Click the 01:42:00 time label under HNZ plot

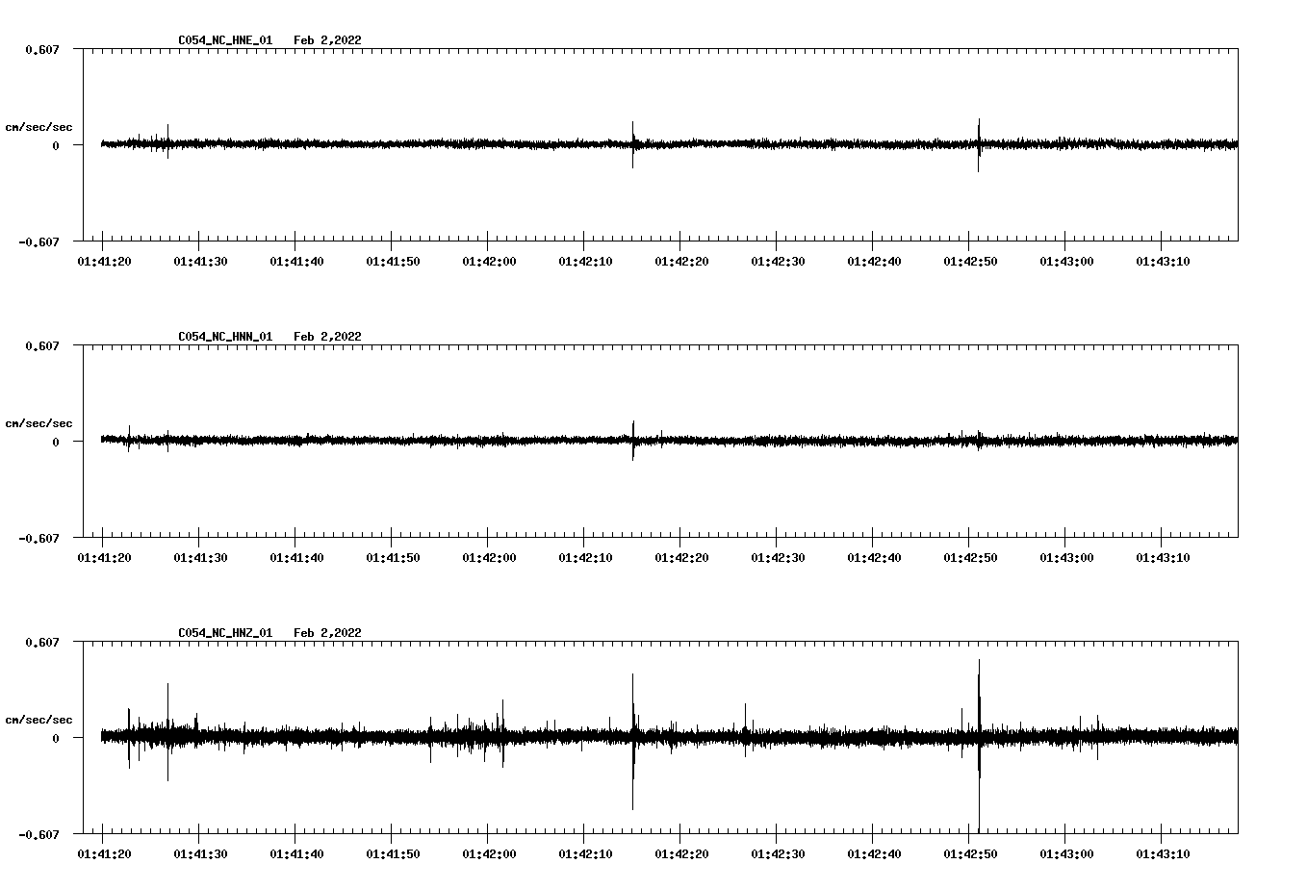point(489,854)
